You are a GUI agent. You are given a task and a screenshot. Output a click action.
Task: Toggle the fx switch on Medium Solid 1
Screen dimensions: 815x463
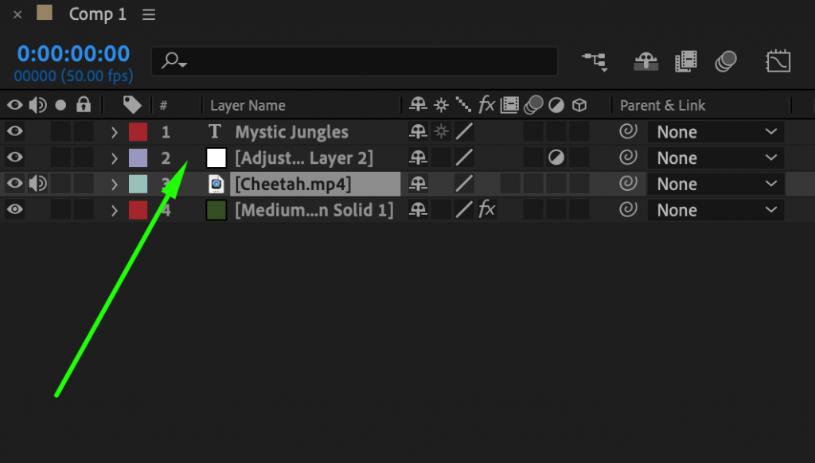coord(486,209)
